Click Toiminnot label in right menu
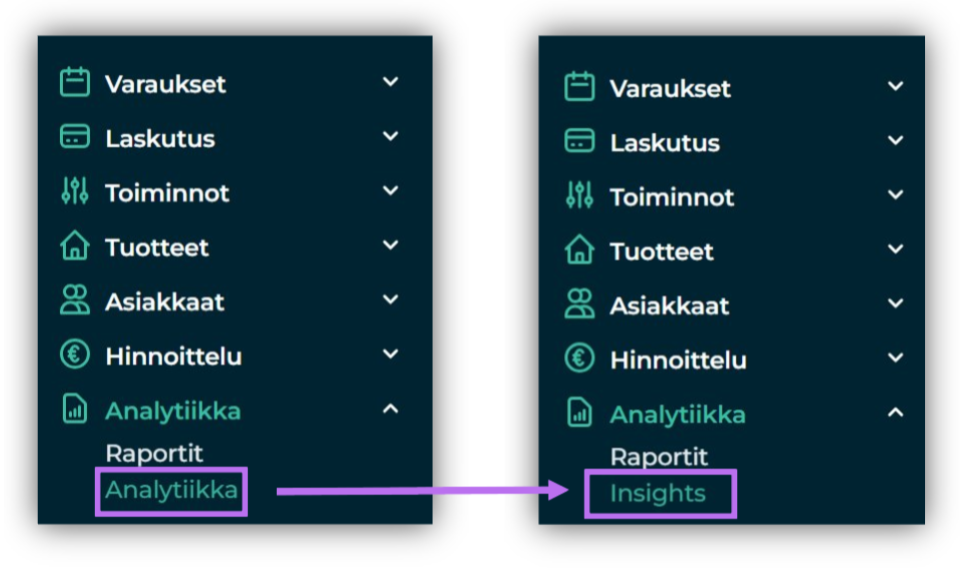The width and height of the screenshot is (972, 573). point(672,197)
